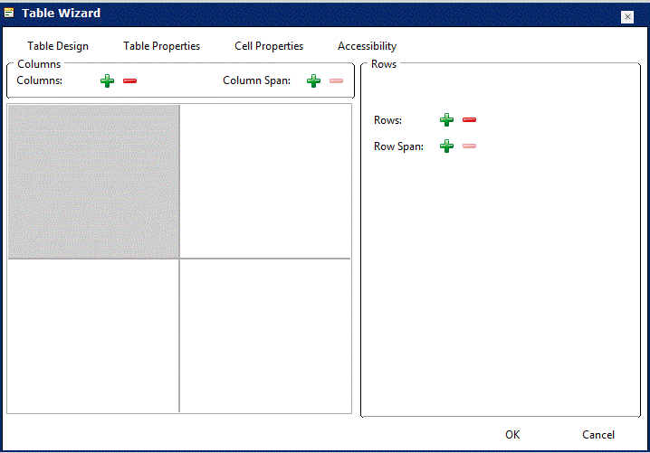Confirm the table with OK
This screenshot has height=453, width=650.
[512, 435]
